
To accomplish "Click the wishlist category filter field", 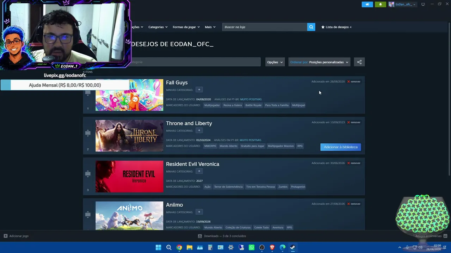I will tap(196, 62).
